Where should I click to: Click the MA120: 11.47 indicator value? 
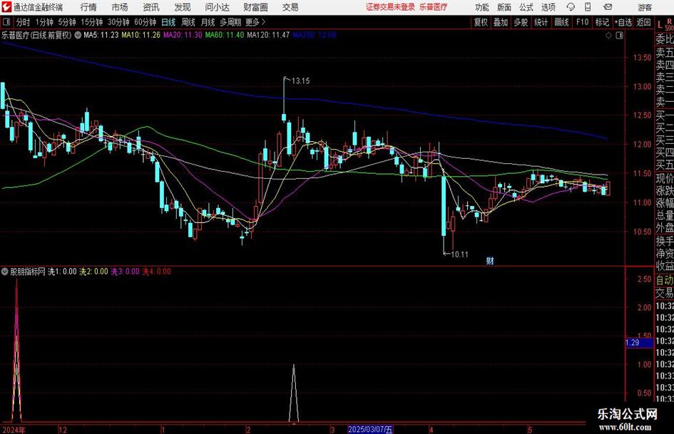[268, 35]
